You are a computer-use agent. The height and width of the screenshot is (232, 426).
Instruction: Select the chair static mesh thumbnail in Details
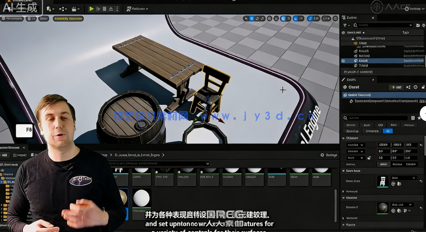[383, 181]
